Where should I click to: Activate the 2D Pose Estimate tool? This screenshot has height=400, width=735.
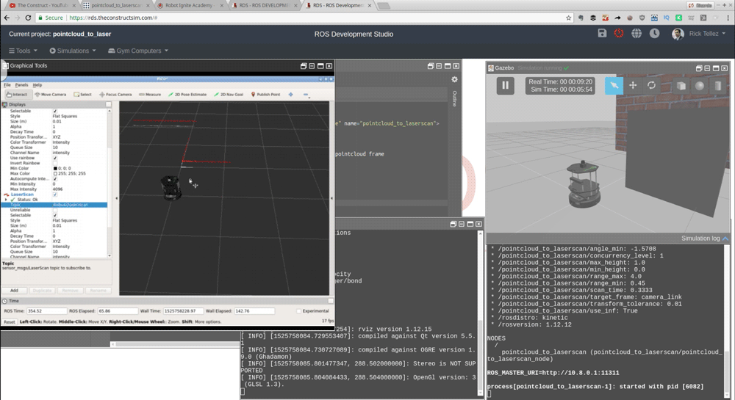click(187, 95)
